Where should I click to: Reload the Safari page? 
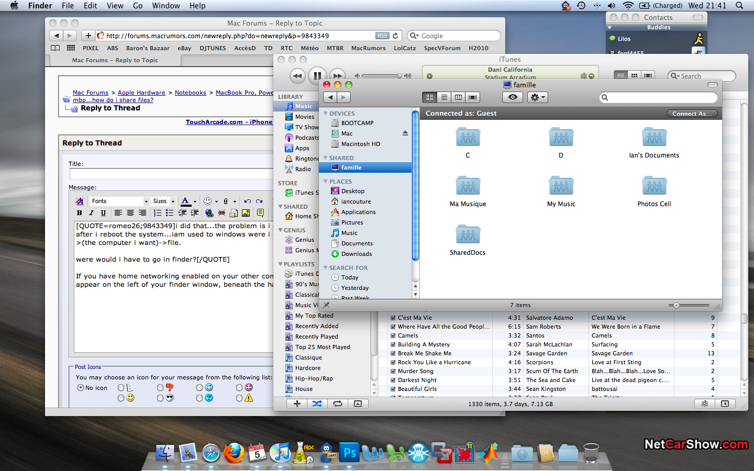point(395,36)
